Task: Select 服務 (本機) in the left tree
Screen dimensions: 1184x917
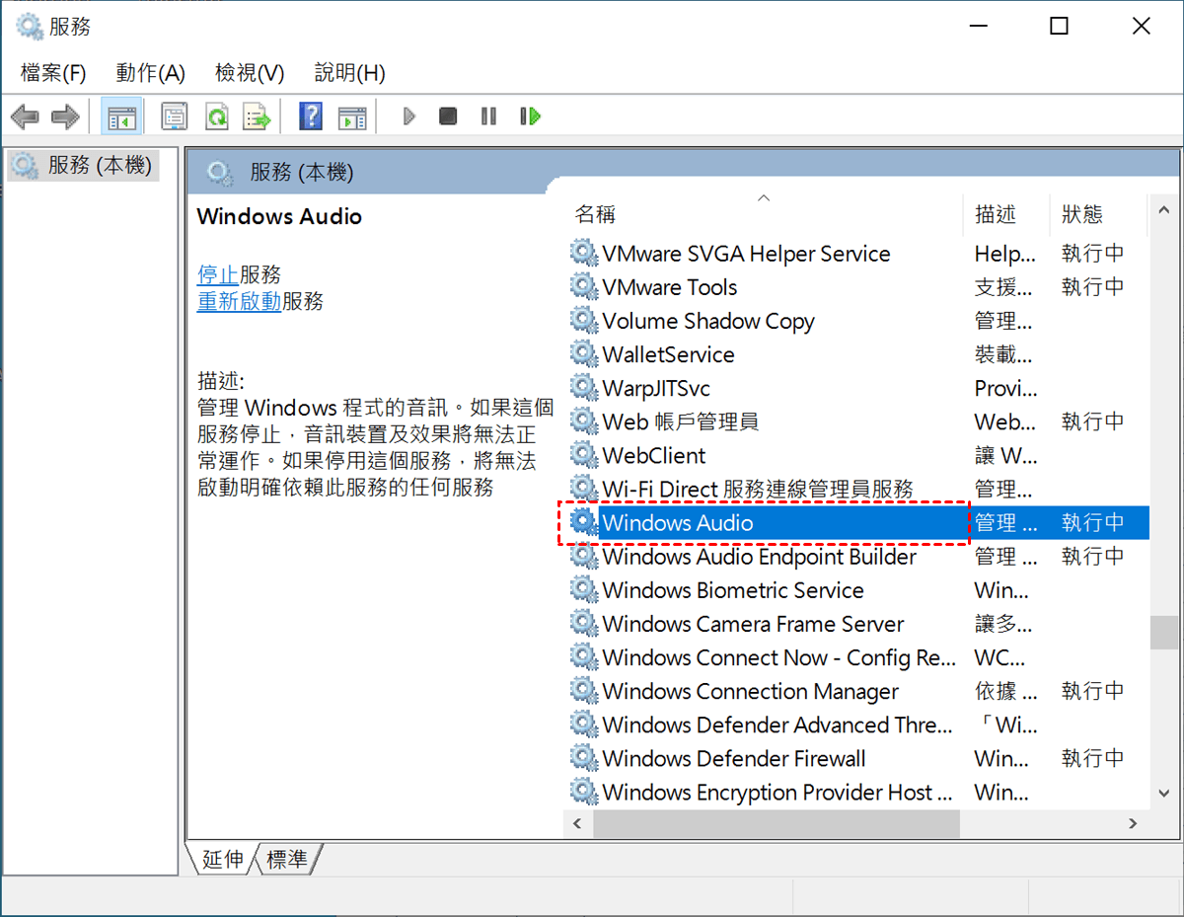Action: pos(83,165)
